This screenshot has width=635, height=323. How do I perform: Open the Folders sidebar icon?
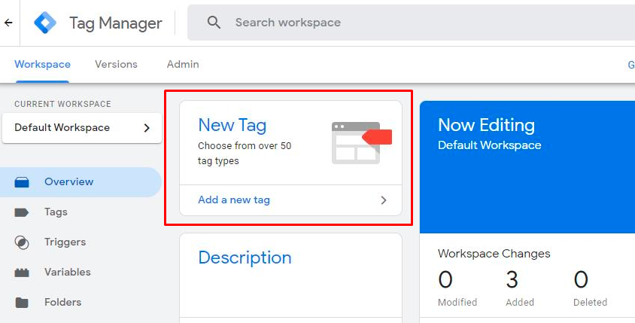[22, 303]
